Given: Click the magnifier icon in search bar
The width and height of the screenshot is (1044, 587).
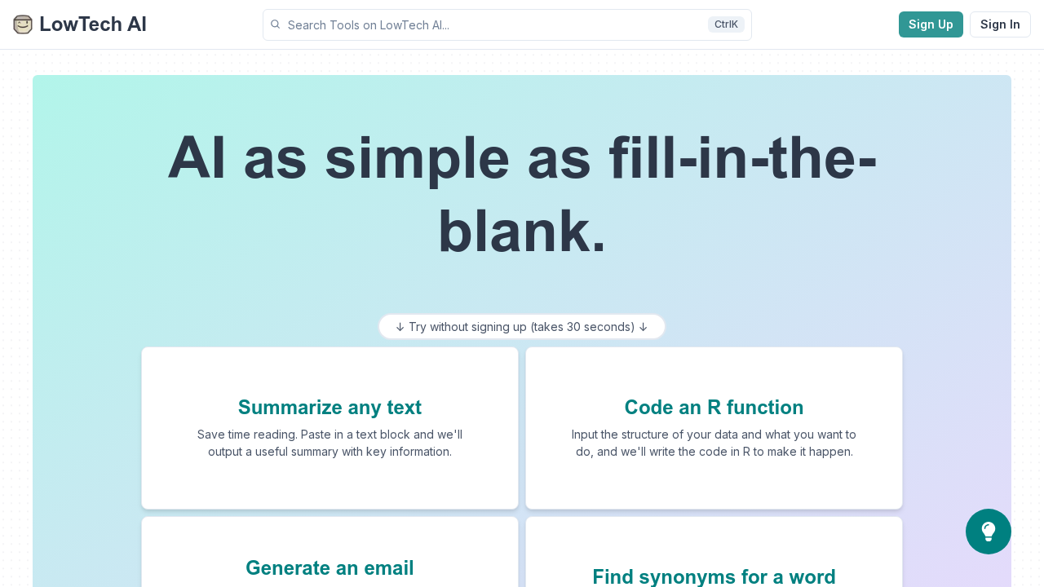Looking at the screenshot, I should [x=276, y=24].
